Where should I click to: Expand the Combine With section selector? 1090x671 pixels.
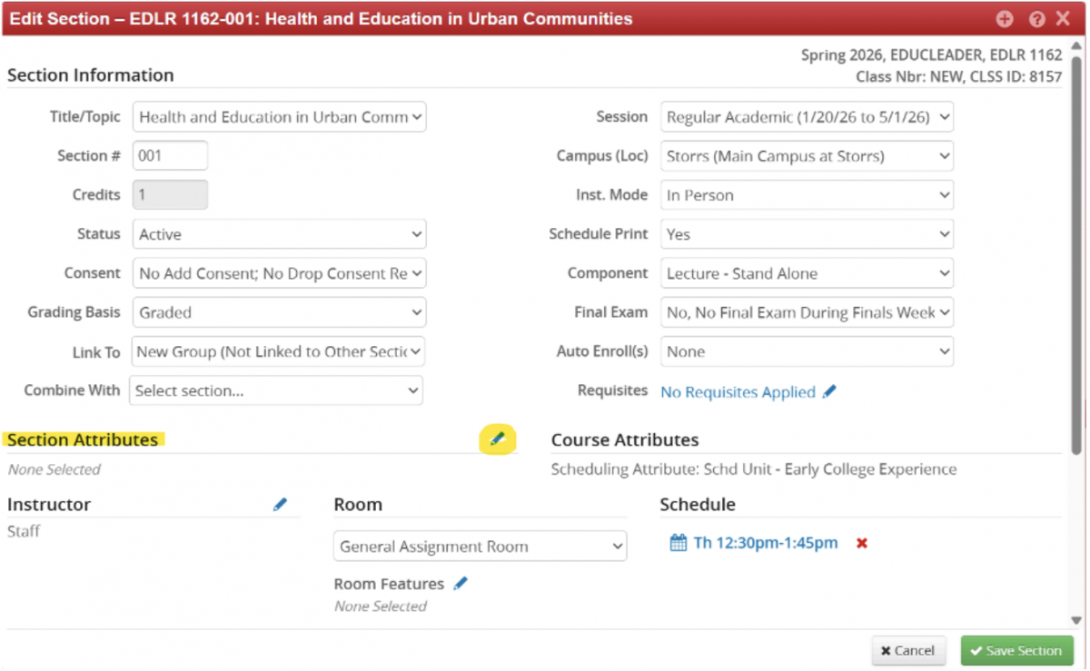coord(276,390)
